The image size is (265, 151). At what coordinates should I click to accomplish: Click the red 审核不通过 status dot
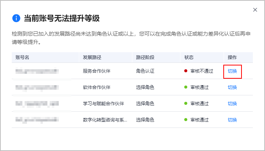[186, 71]
